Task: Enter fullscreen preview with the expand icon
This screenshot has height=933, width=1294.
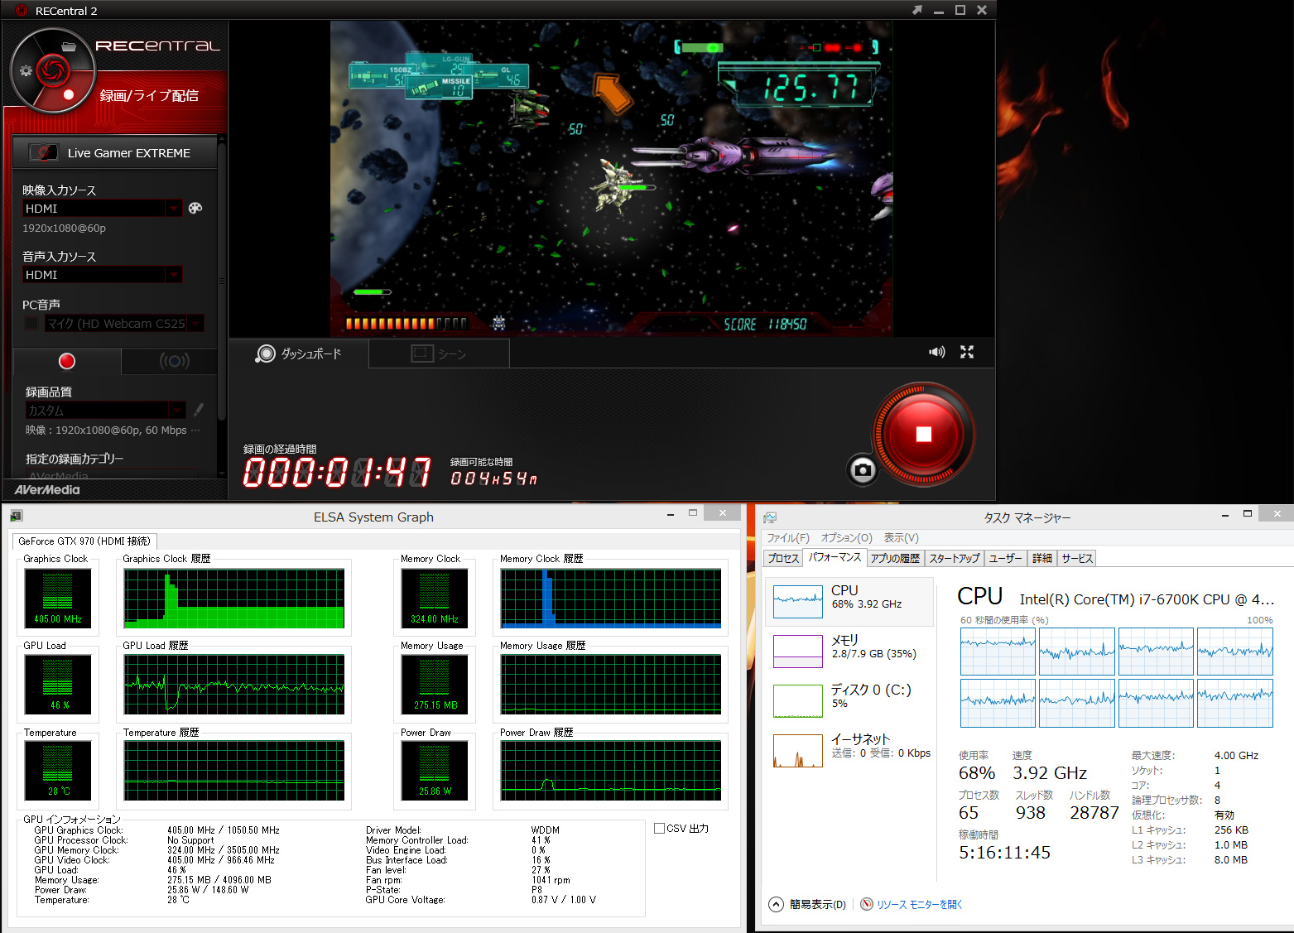Action: [x=966, y=352]
